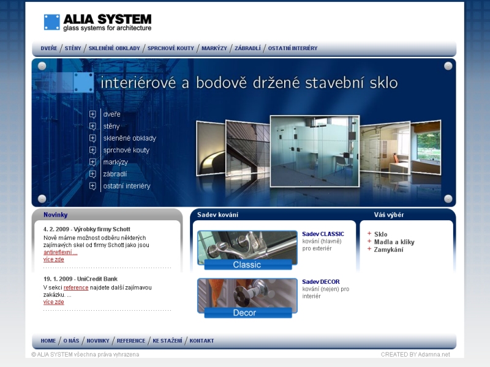Click the plus icon beside skleněné obklady
490x367 pixels.
coord(92,138)
